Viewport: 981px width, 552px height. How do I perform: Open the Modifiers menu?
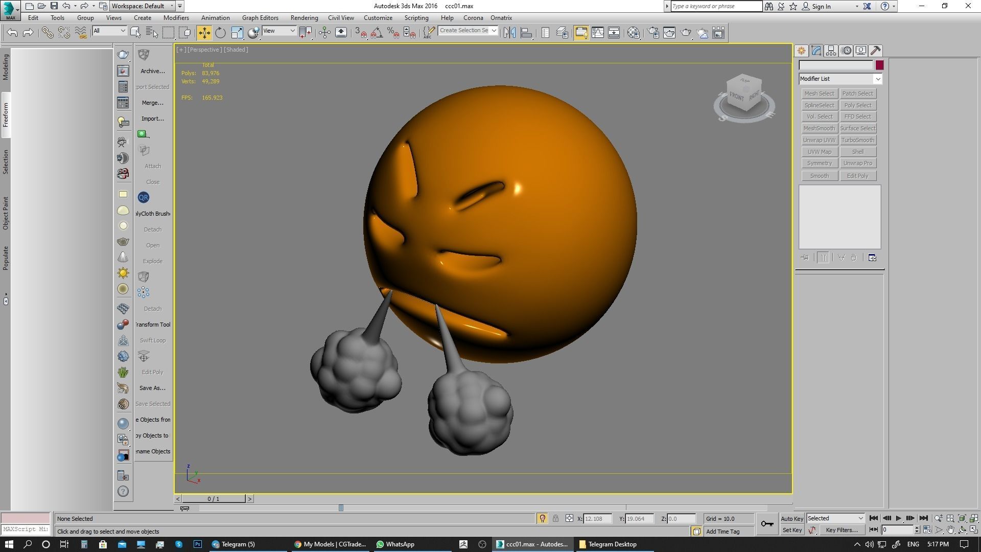[176, 17]
